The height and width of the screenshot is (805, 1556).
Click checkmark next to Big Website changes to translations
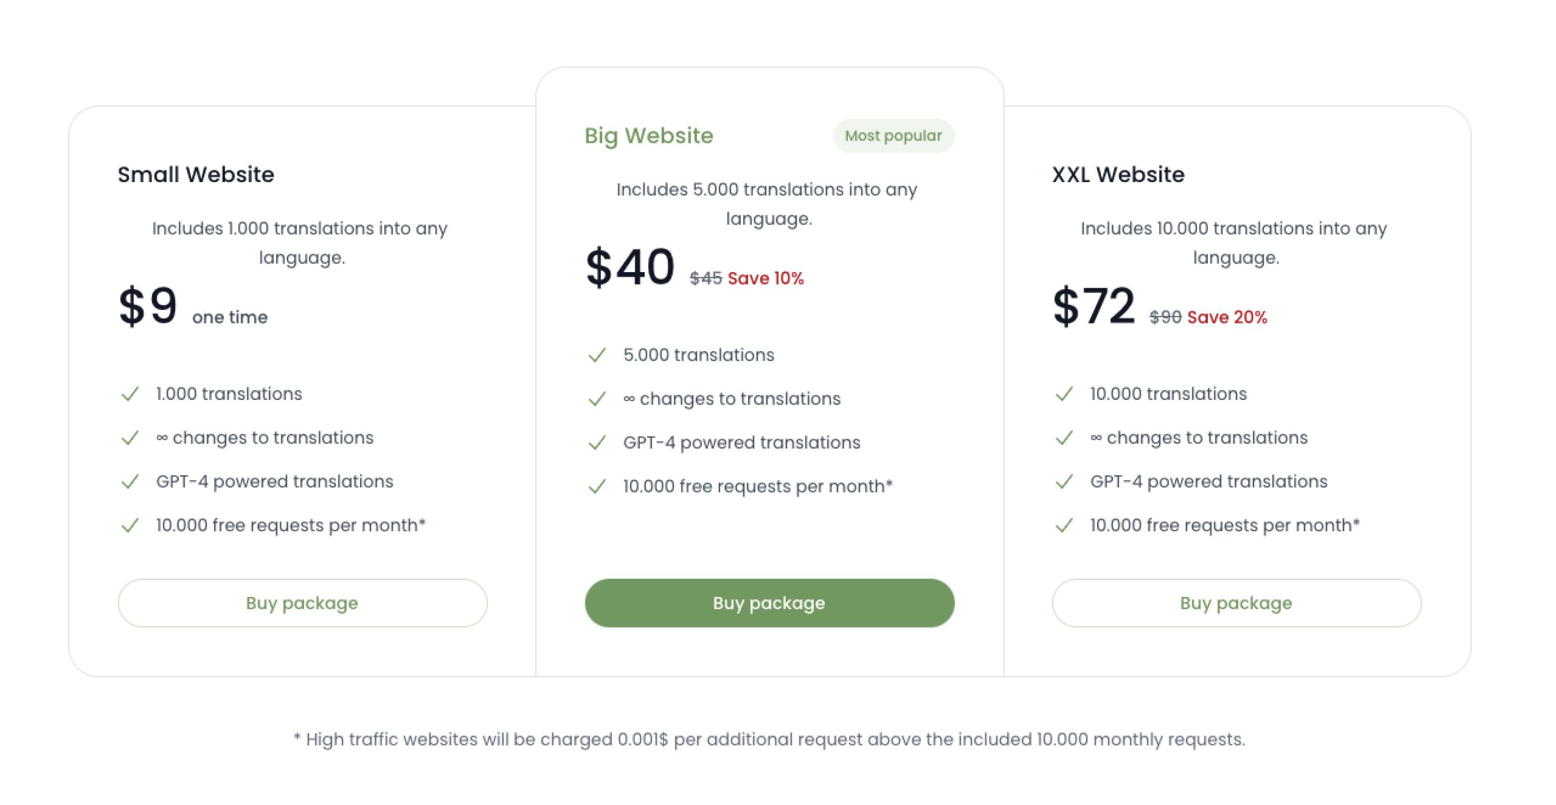pos(597,398)
